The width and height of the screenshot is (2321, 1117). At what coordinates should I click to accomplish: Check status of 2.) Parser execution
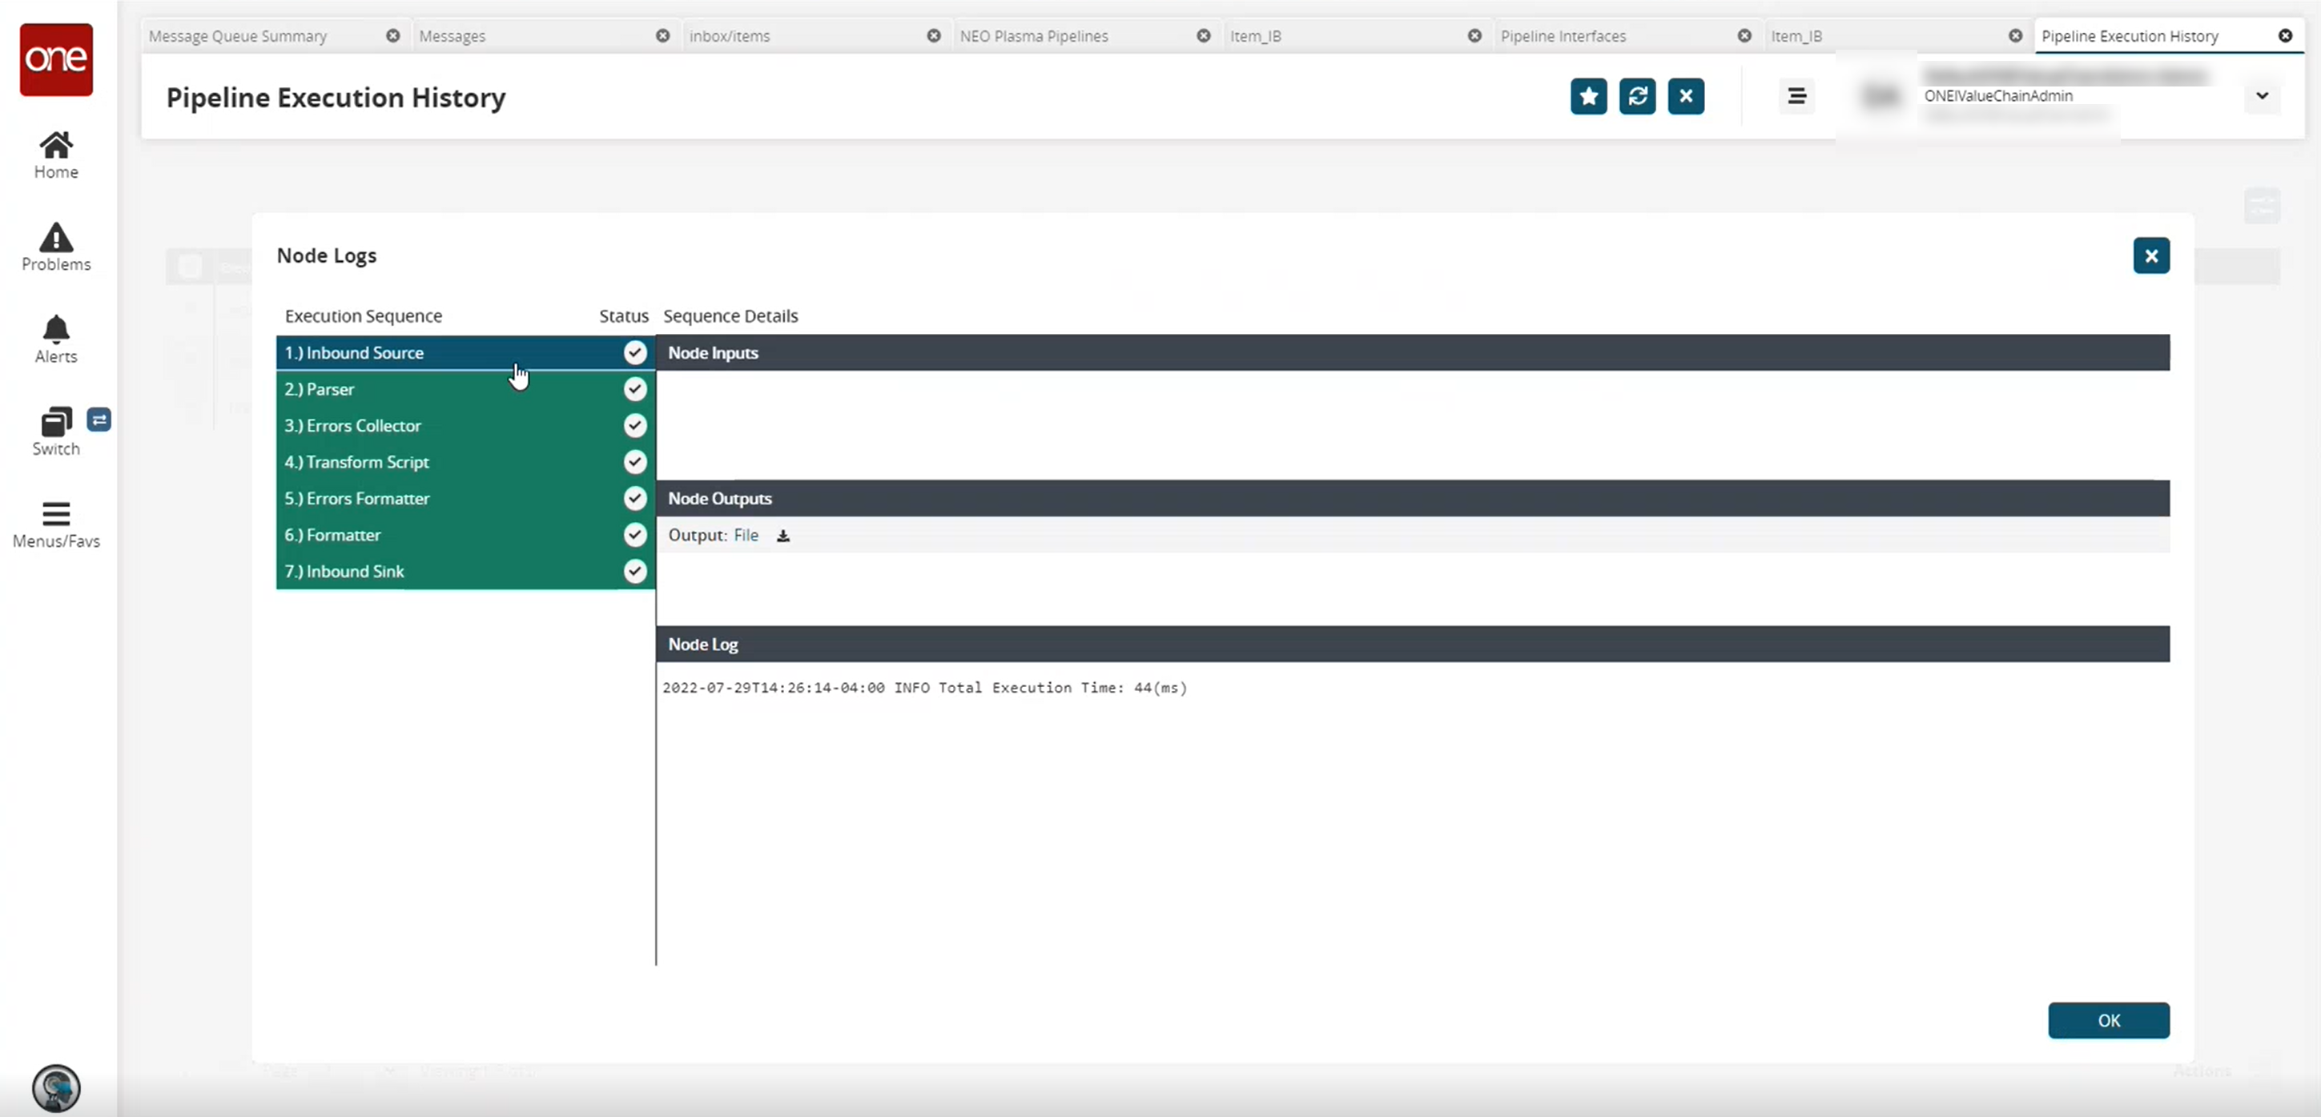coord(635,389)
